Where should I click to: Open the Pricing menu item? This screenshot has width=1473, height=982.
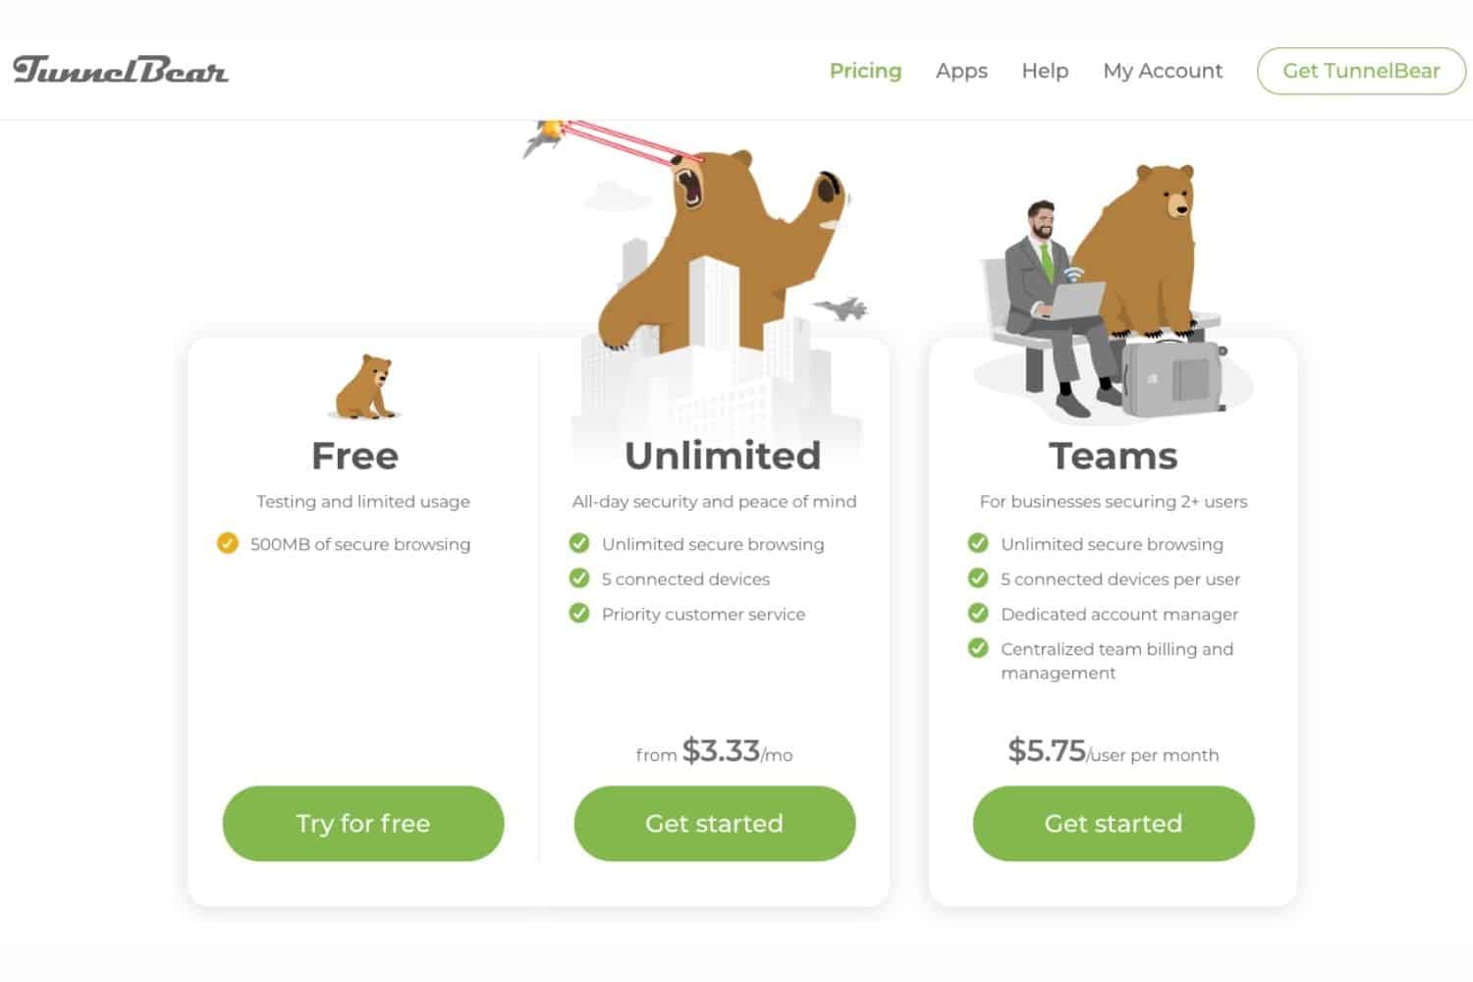865,71
